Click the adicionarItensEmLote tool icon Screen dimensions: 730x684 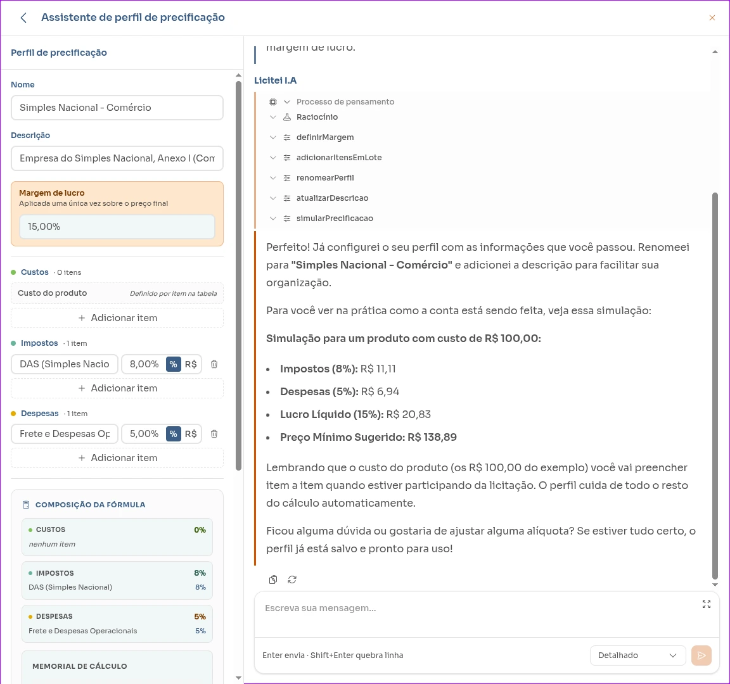(287, 158)
